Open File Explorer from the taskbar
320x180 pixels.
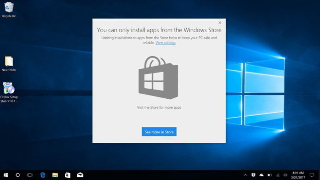coord(55,175)
